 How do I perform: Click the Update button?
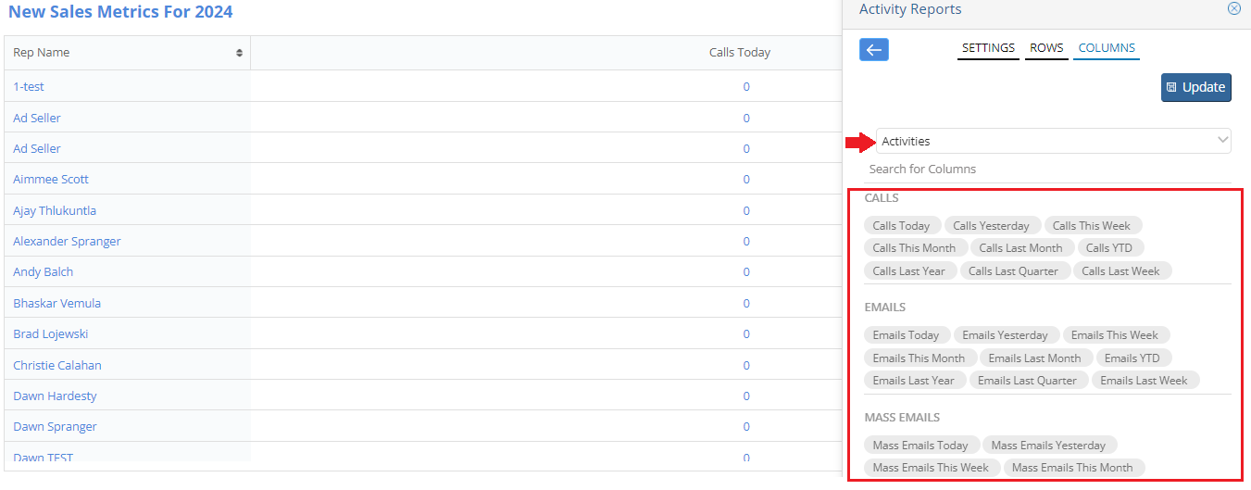click(1196, 87)
